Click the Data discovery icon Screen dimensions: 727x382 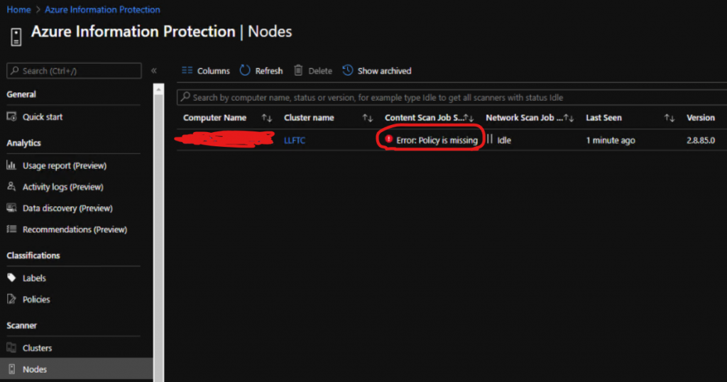11,208
